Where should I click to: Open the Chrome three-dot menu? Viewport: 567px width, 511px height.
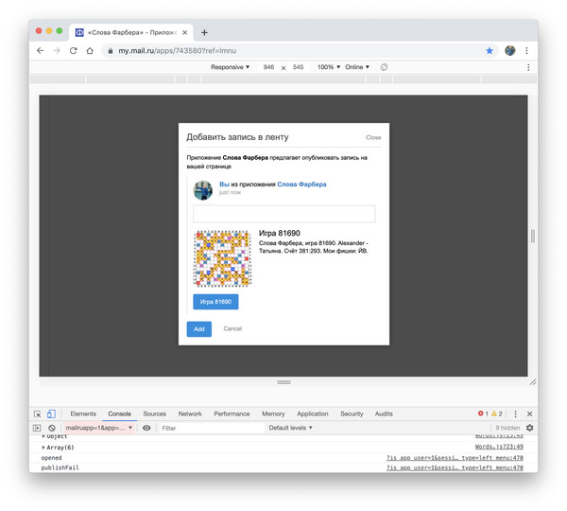point(526,51)
